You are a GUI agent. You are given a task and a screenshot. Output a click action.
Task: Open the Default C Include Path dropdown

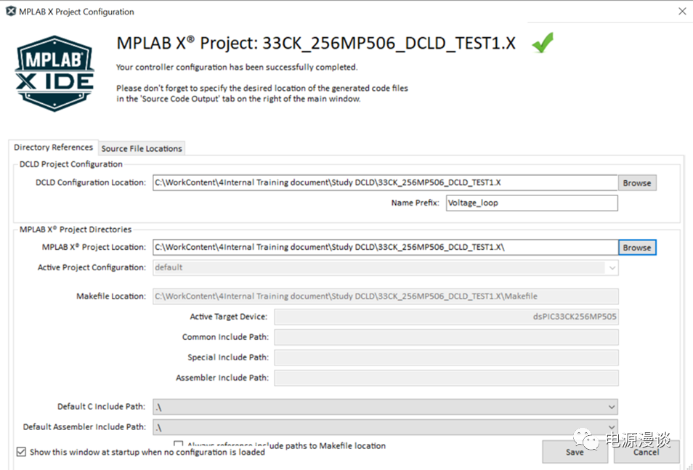pyautogui.click(x=612, y=408)
